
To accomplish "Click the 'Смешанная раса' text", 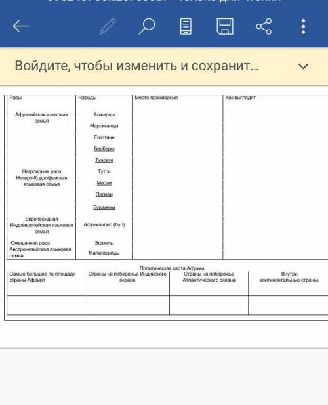I will 30,243.
